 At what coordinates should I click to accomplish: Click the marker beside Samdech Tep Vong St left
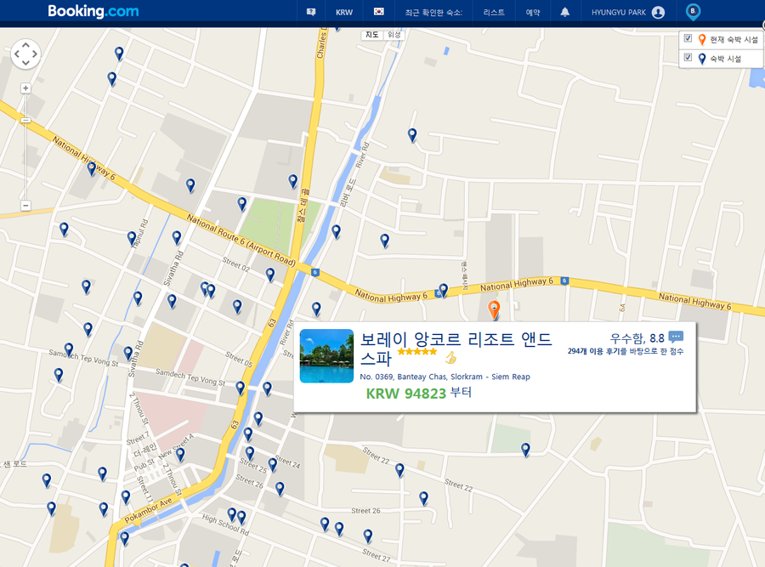click(69, 349)
